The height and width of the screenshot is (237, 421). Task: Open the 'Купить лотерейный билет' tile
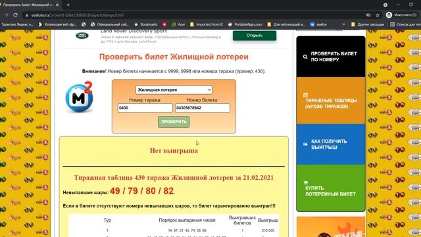click(x=331, y=188)
